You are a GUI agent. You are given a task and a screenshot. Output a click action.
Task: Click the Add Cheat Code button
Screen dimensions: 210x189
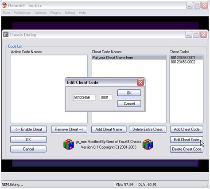pos(187,130)
